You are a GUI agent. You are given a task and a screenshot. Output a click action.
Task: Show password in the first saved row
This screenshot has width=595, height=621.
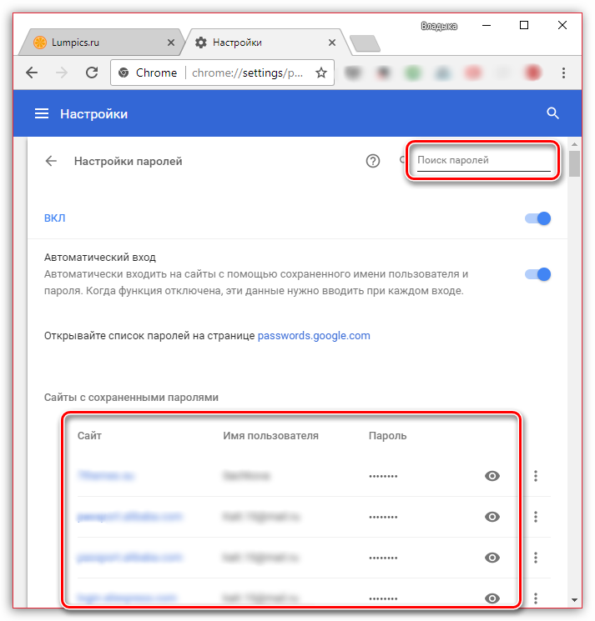(492, 476)
